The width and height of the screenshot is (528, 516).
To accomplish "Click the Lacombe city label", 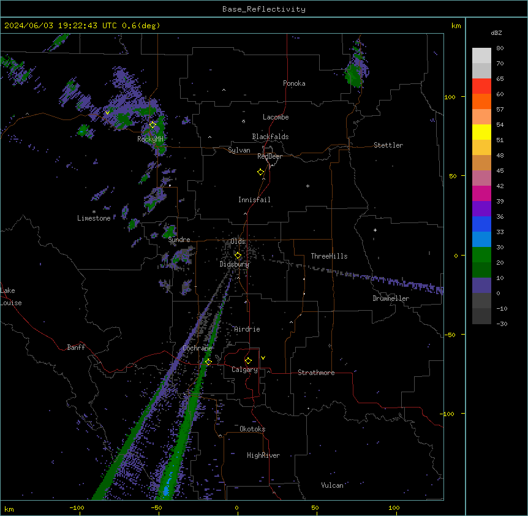I will tap(276, 117).
